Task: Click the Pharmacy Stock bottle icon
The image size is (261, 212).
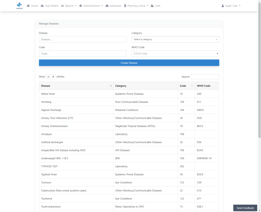Action: [x=125, y=6]
